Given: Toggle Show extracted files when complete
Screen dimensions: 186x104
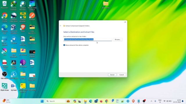Looking at the screenshot, I should [x=64, y=45].
